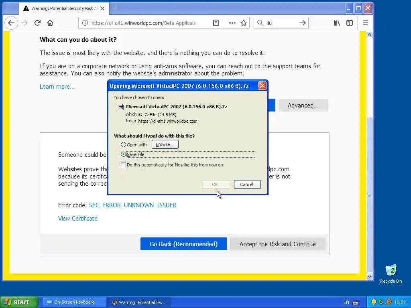Click Go Back (Recommended) button
This screenshot has width=411, height=308.
183,244
